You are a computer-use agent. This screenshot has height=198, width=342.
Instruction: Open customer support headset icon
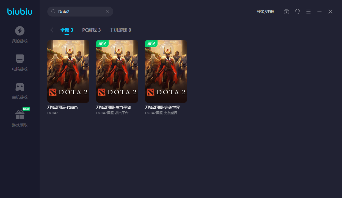[x=297, y=12]
